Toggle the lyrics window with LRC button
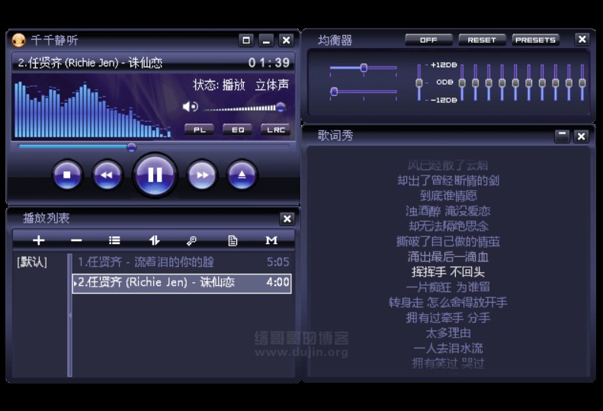Viewport: 603px width, 411px height. 276,130
